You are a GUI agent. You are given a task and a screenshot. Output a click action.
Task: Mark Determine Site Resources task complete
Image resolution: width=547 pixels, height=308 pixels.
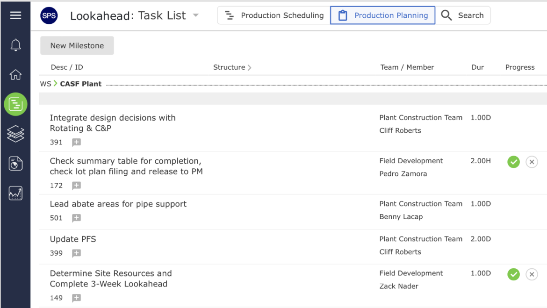pyautogui.click(x=513, y=274)
